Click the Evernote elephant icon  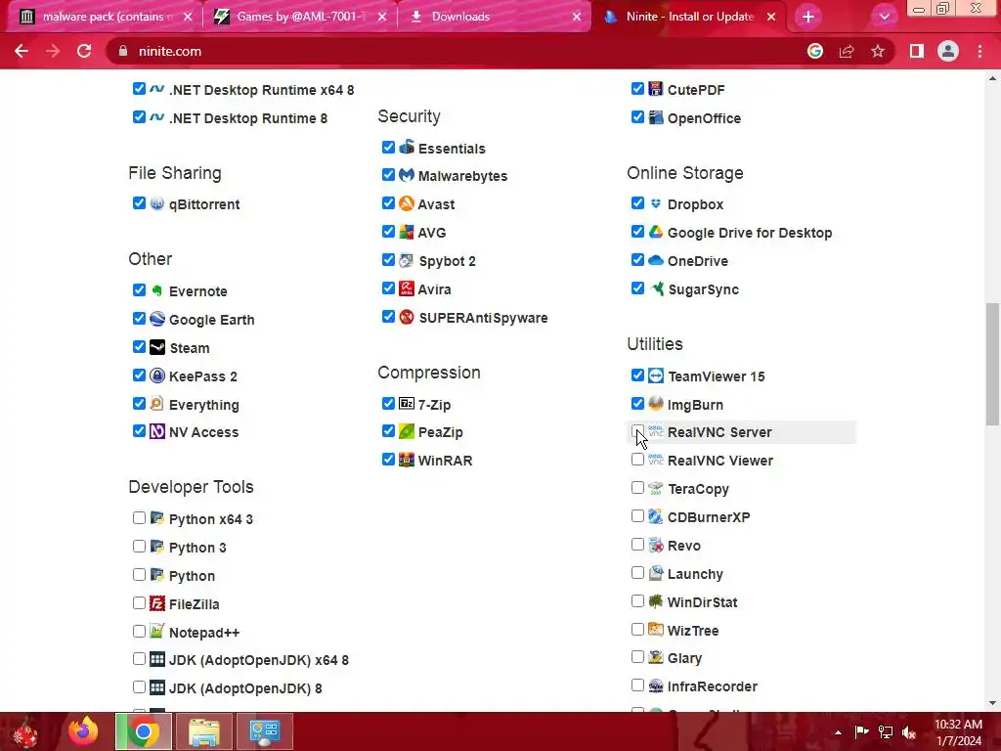[x=157, y=290]
